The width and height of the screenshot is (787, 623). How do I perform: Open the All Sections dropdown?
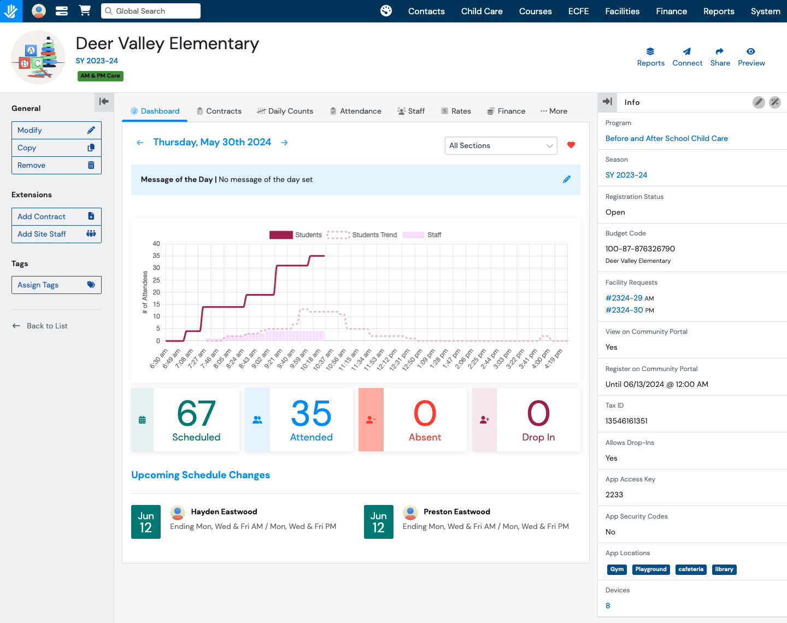coord(501,146)
